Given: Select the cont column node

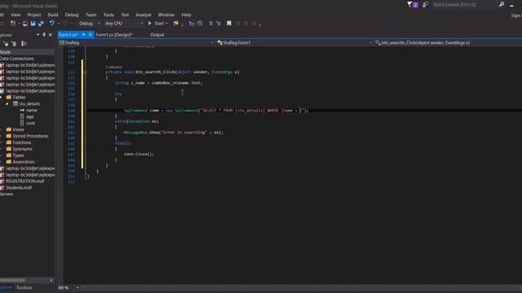Looking at the screenshot, I should tap(30, 123).
